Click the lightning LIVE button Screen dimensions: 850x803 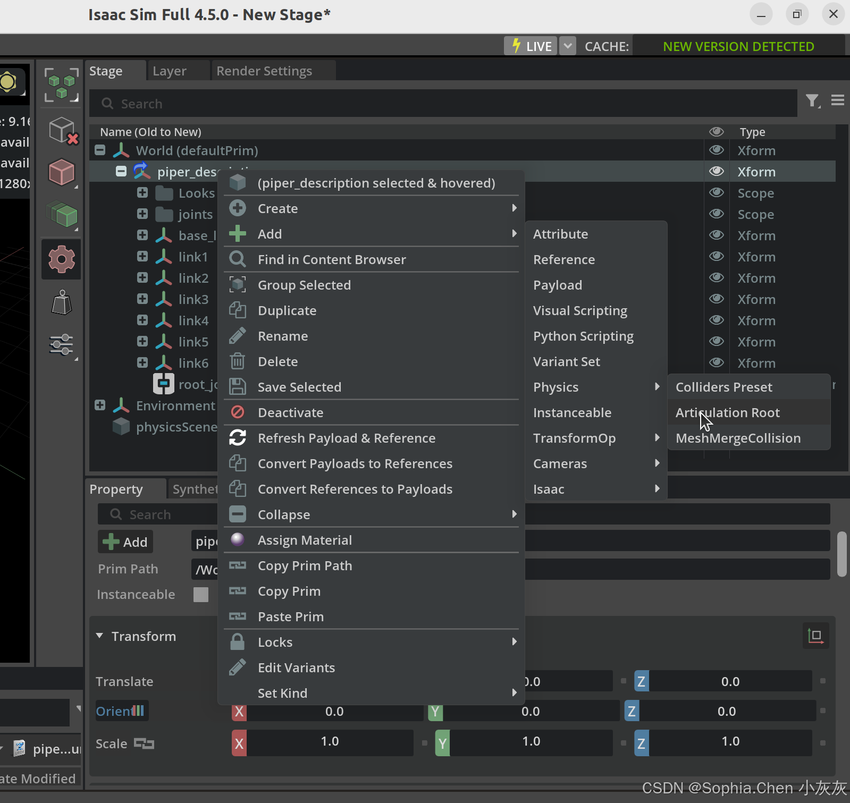[531, 46]
